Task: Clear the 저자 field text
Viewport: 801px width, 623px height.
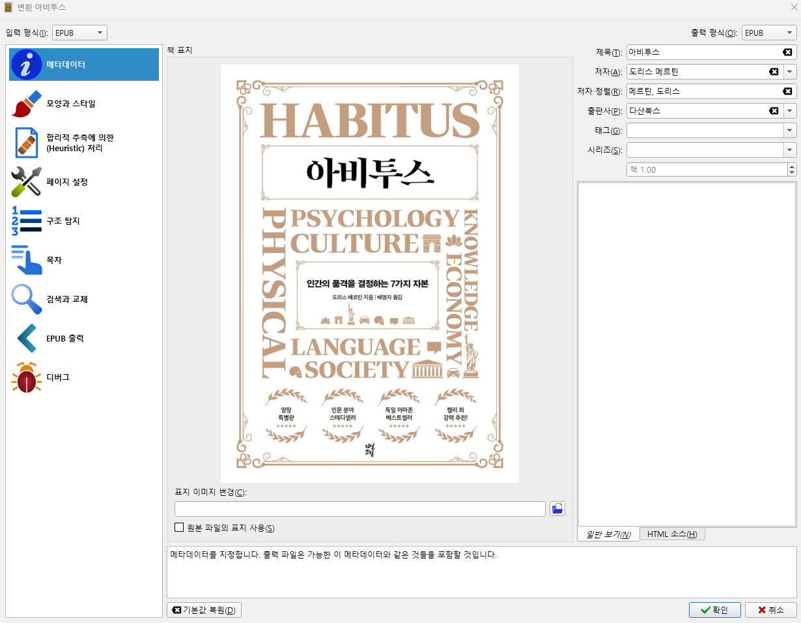Action: [x=774, y=72]
